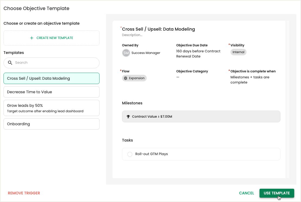Click 160 days before Contract Renewal Date

click(x=198, y=54)
